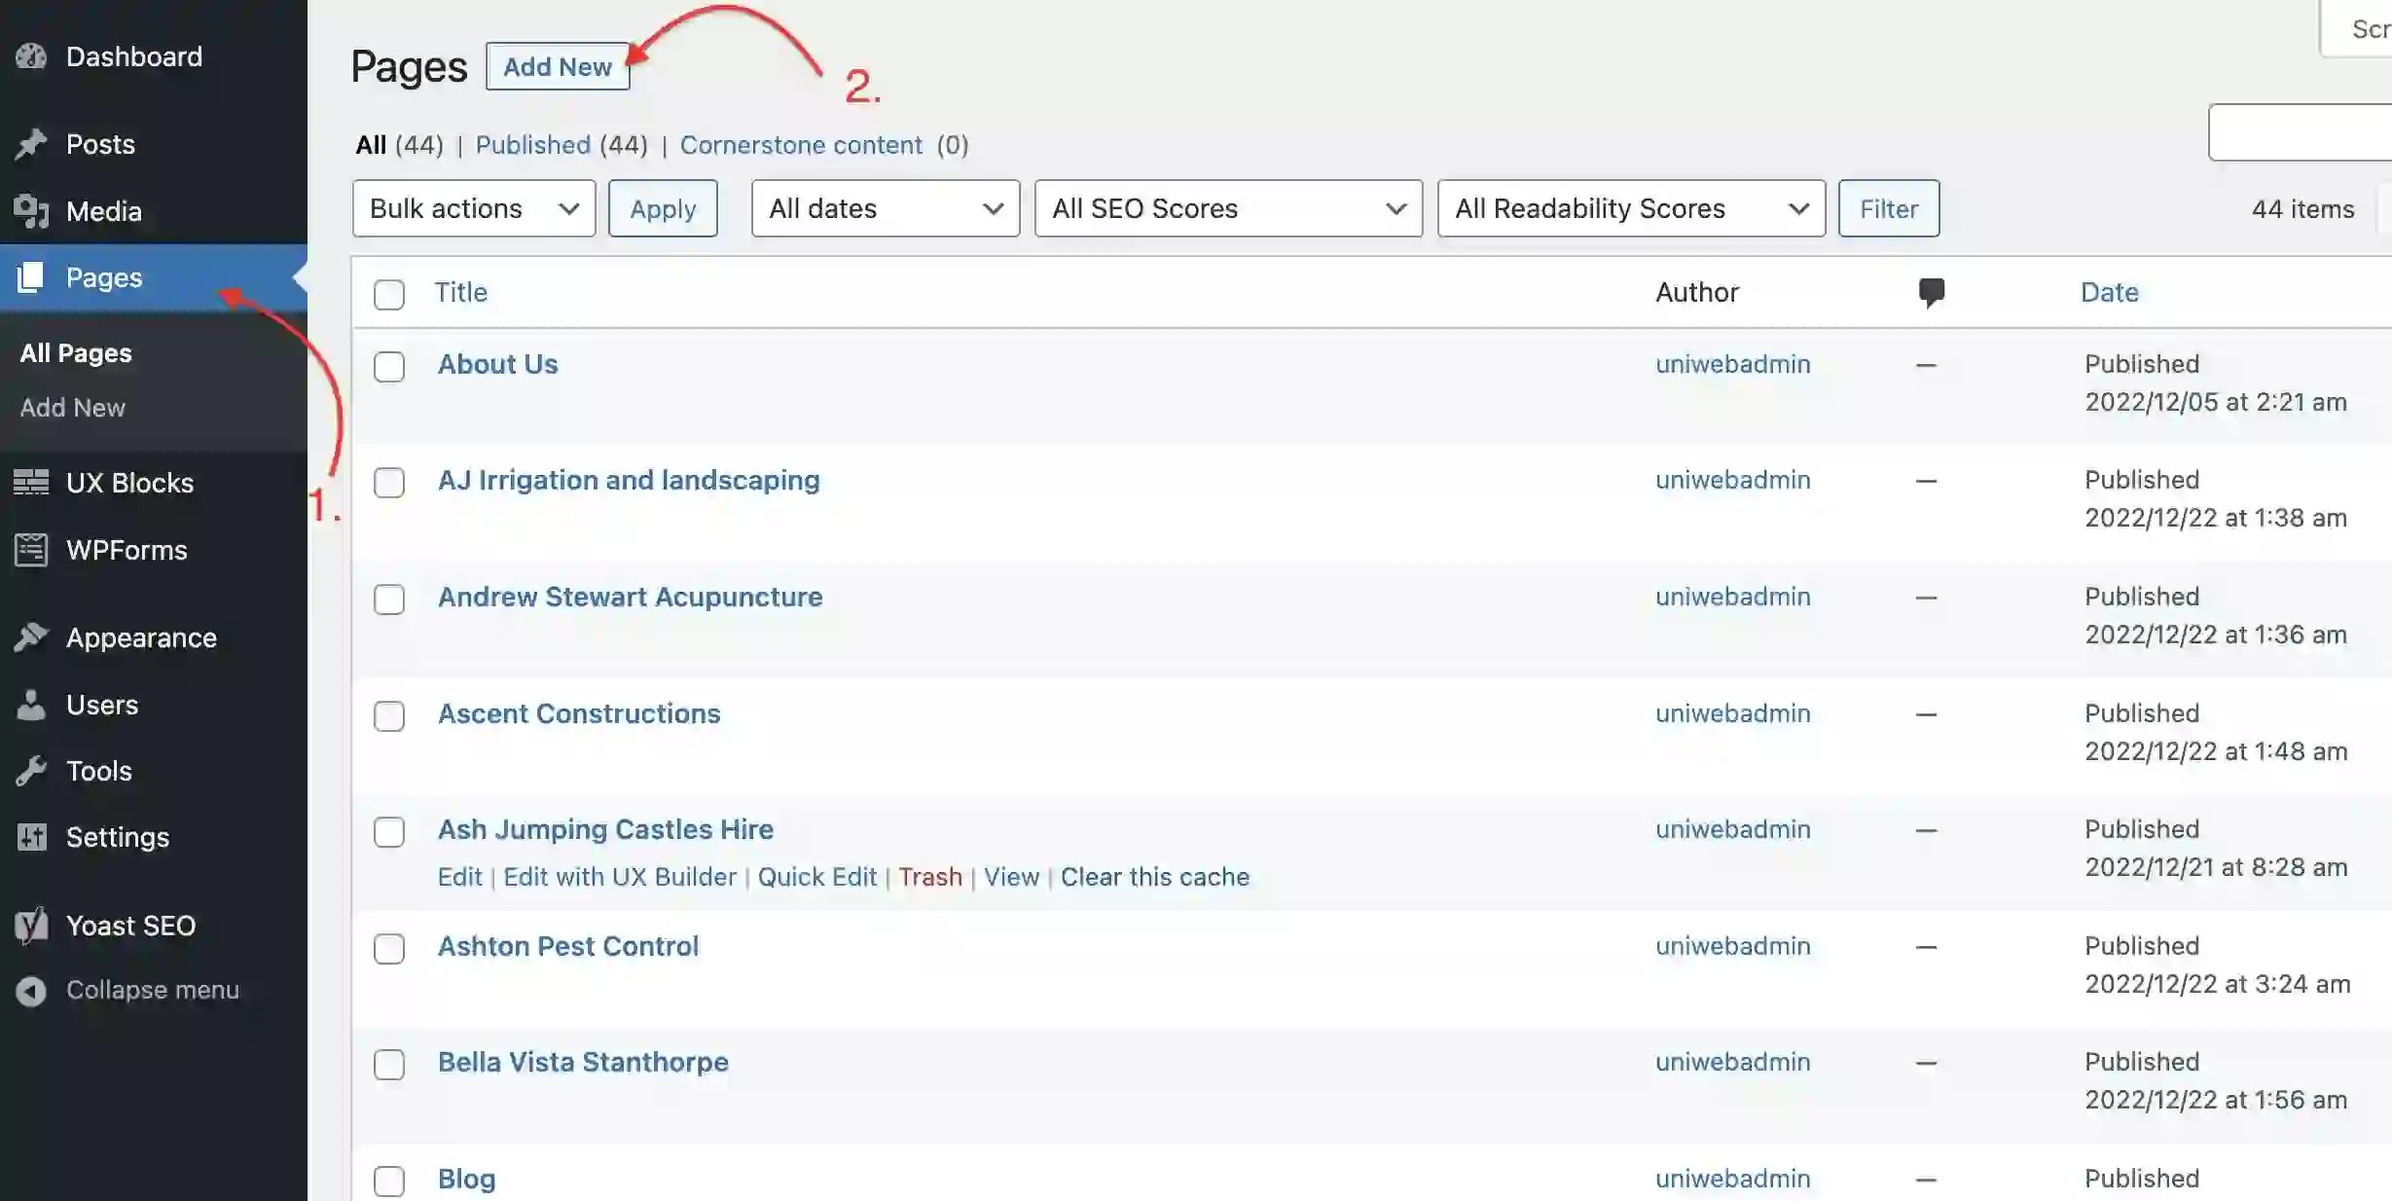This screenshot has width=2392, height=1201.
Task: Toggle the select-all checkbox in header
Action: 389,294
